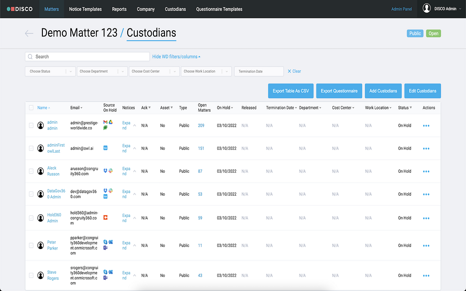Viewport: 466px width, 291px height.
Task: Open the Admin Panel link
Action: point(402,9)
